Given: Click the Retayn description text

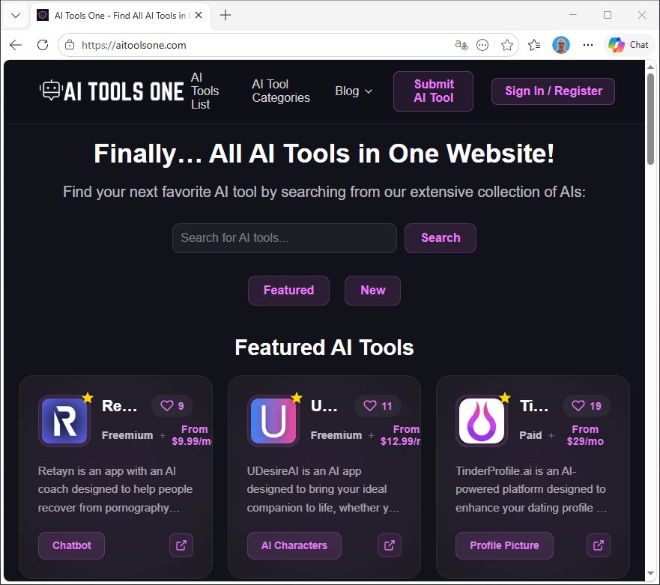Looking at the screenshot, I should [115, 489].
